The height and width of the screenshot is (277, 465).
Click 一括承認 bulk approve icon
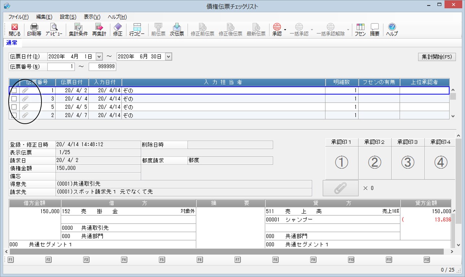pyautogui.click(x=299, y=30)
